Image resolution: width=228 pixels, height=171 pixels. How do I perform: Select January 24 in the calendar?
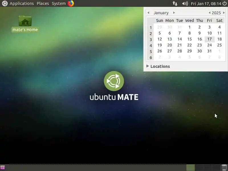point(209,45)
